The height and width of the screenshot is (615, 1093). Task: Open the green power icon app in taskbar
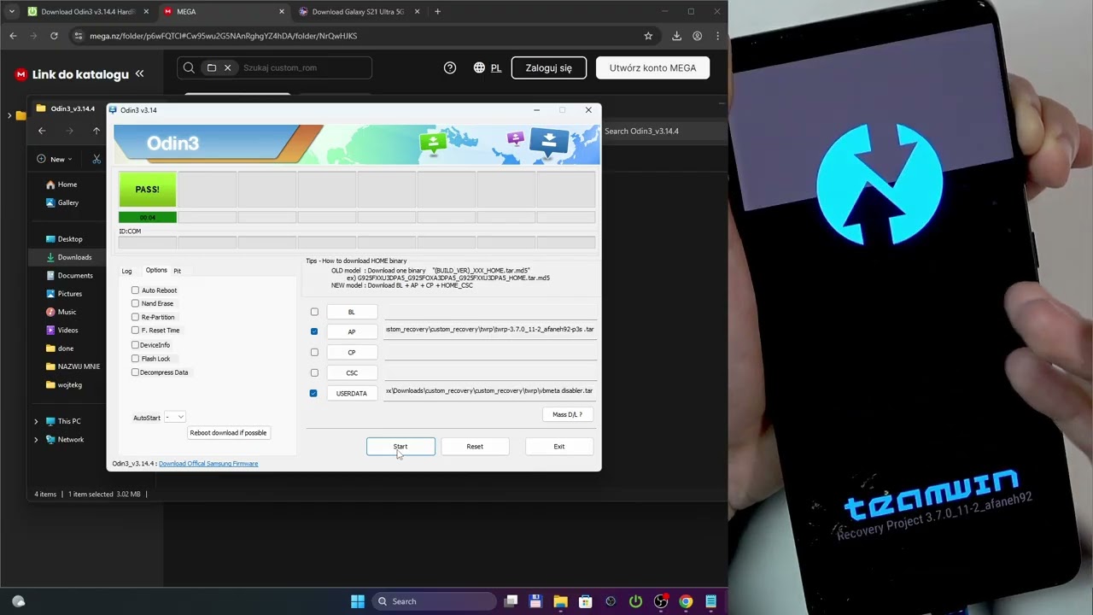click(x=635, y=601)
